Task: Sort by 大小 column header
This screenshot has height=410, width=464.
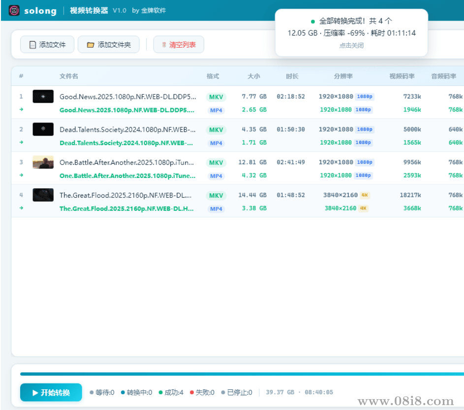Action: tap(254, 76)
